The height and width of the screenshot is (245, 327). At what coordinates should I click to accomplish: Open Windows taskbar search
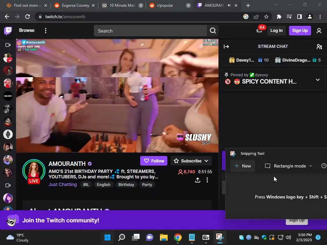tap(122, 237)
